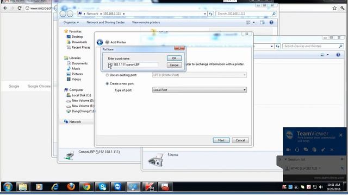Open New Volume (D:) in the navigation pane
Viewport: 348px width, 195px height.
[80, 101]
